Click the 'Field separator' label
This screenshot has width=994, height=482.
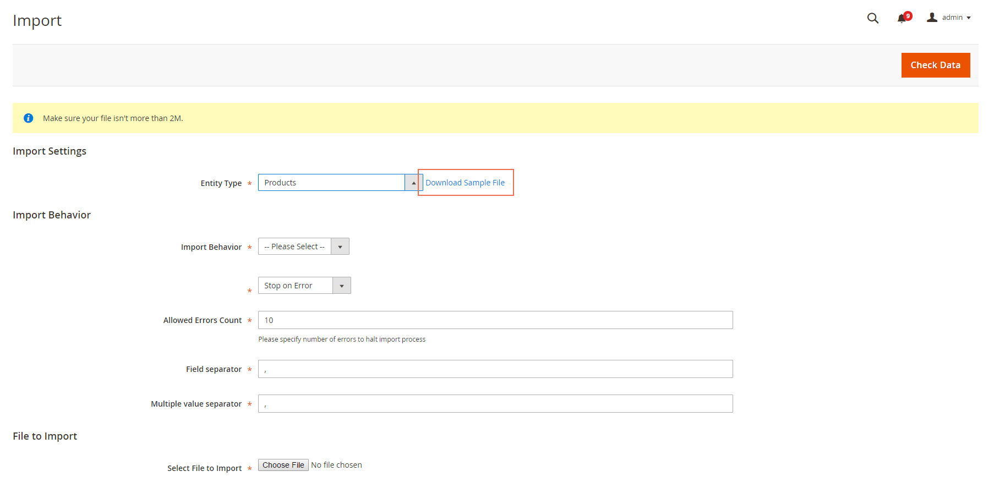pos(214,369)
